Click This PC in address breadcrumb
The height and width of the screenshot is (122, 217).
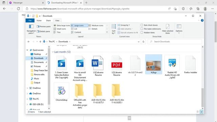52,42
